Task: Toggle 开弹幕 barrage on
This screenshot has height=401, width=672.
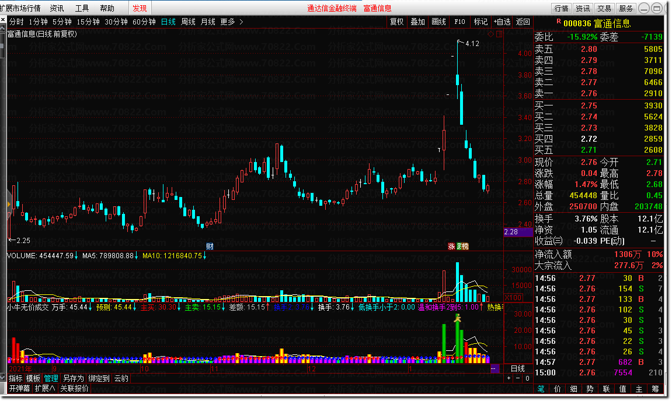Action: tap(20, 389)
